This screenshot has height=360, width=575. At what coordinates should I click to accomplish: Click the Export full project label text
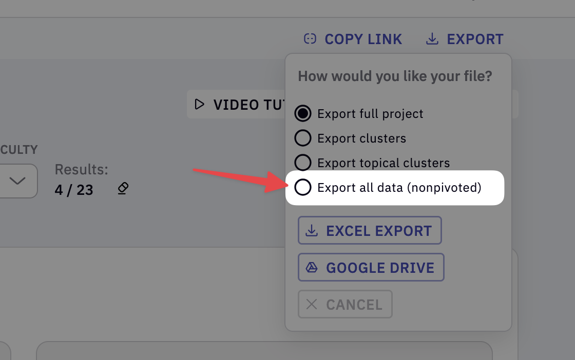click(x=370, y=114)
